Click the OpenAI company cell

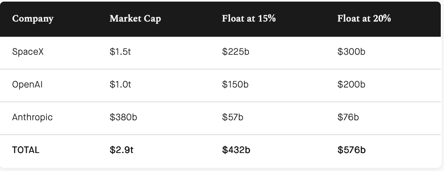tap(28, 85)
